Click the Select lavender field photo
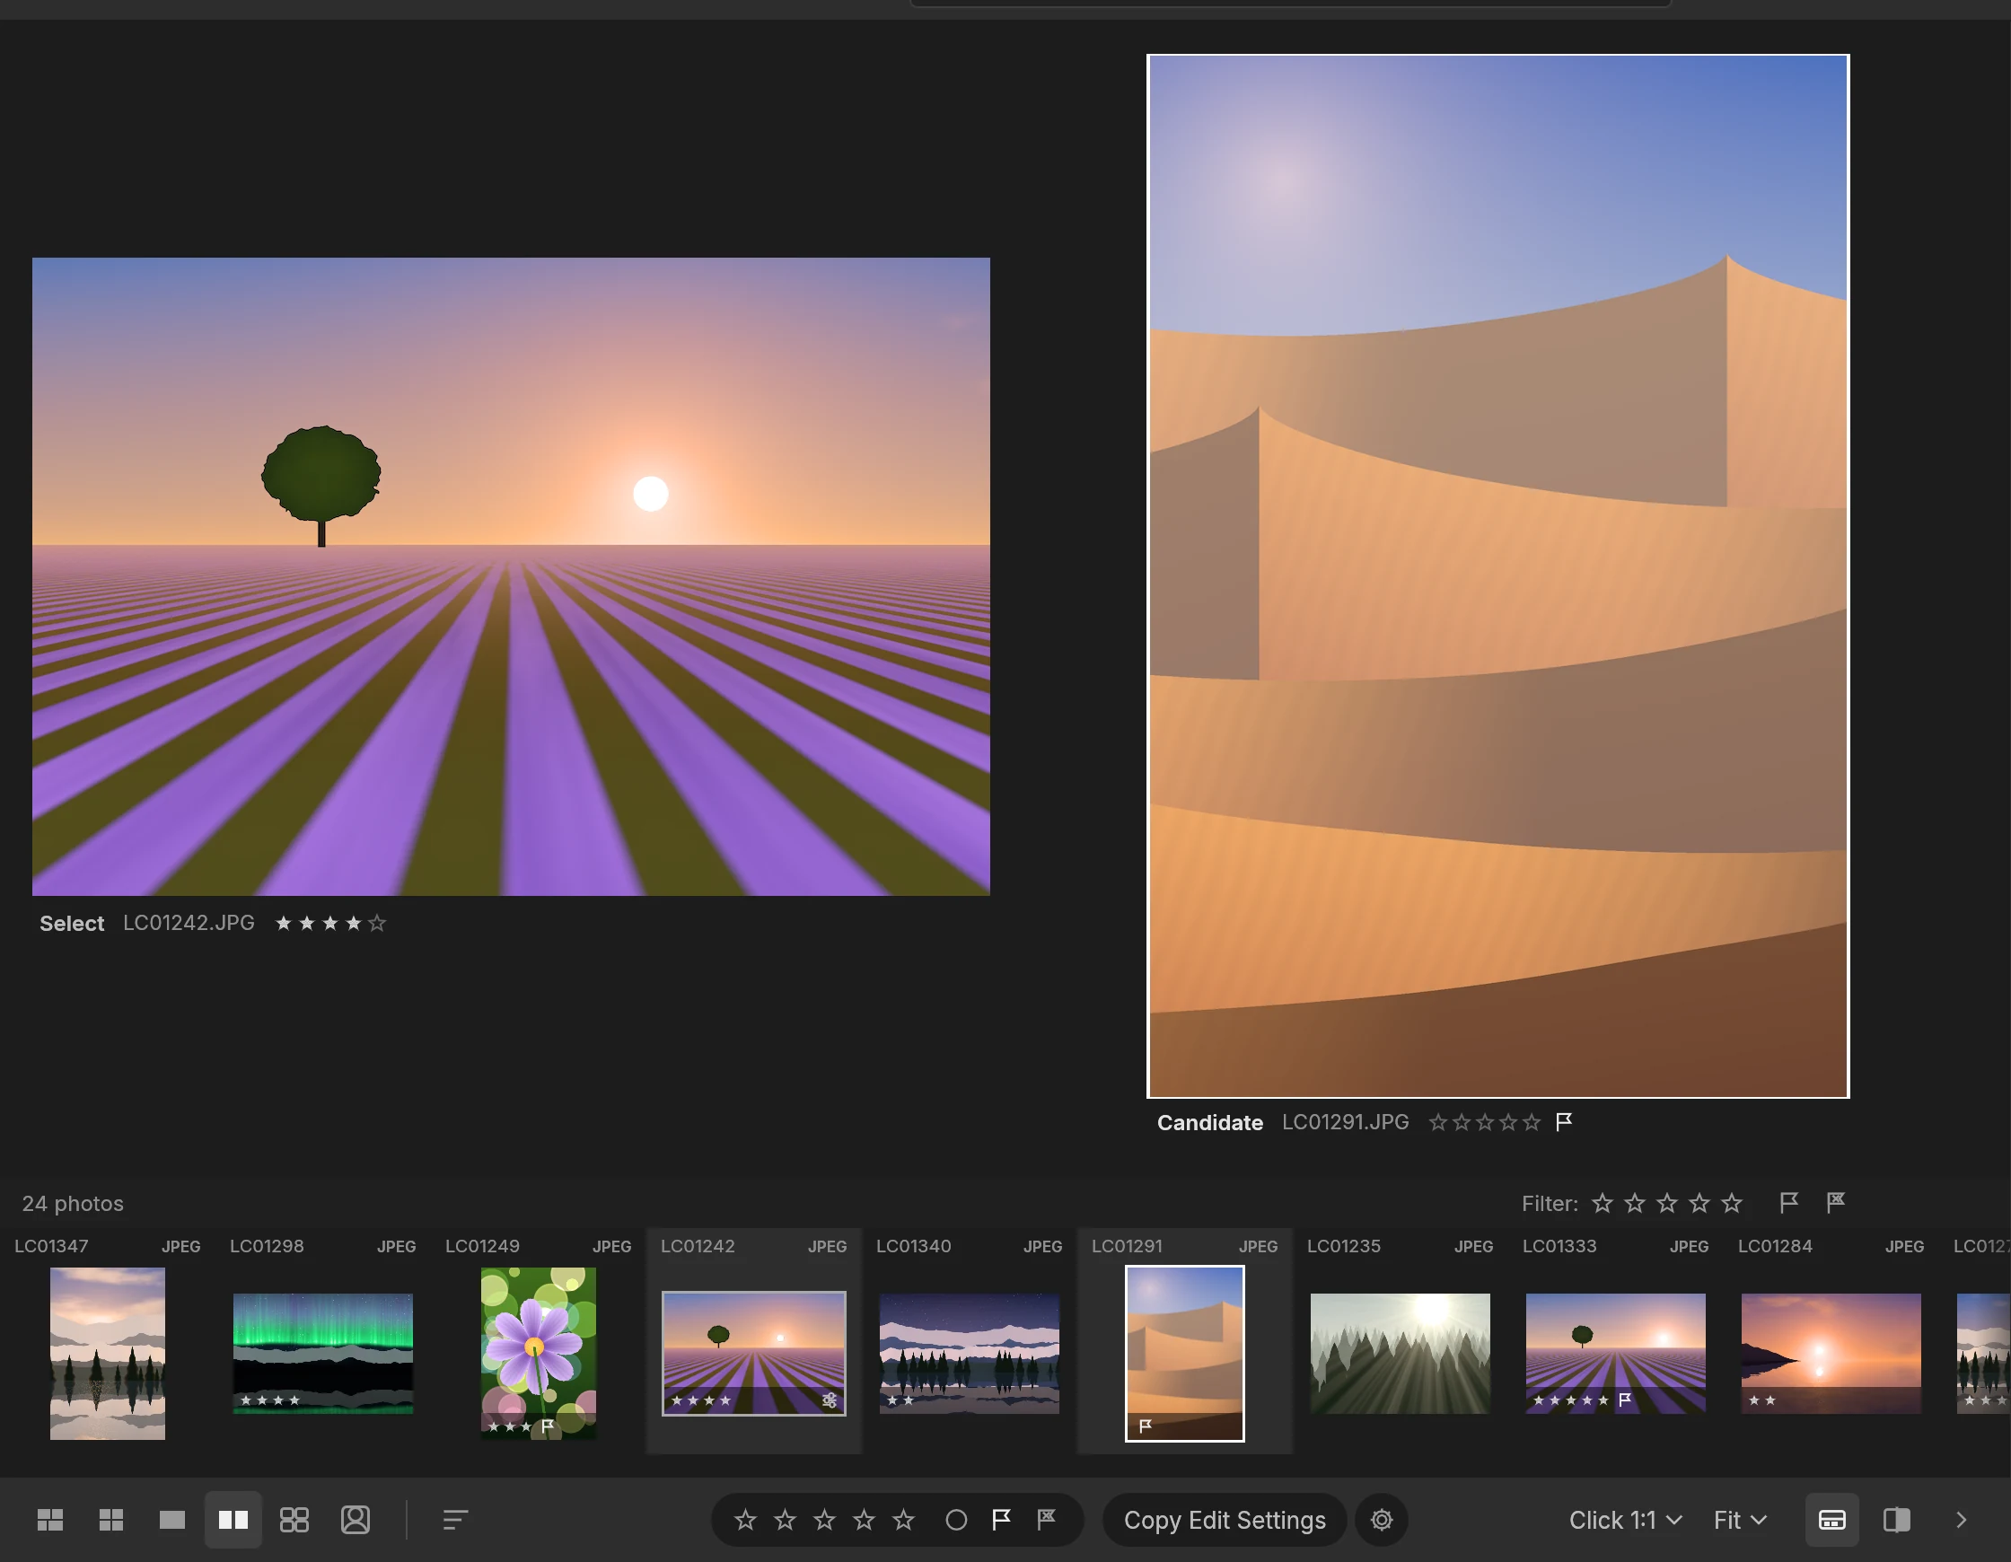Screen dimensions: 2011x1562 point(511,576)
